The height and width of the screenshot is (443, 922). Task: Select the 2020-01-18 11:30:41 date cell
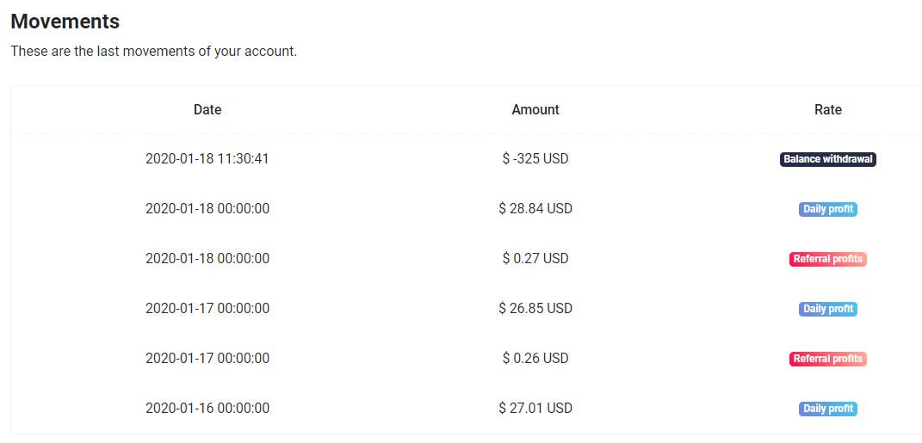click(x=207, y=158)
